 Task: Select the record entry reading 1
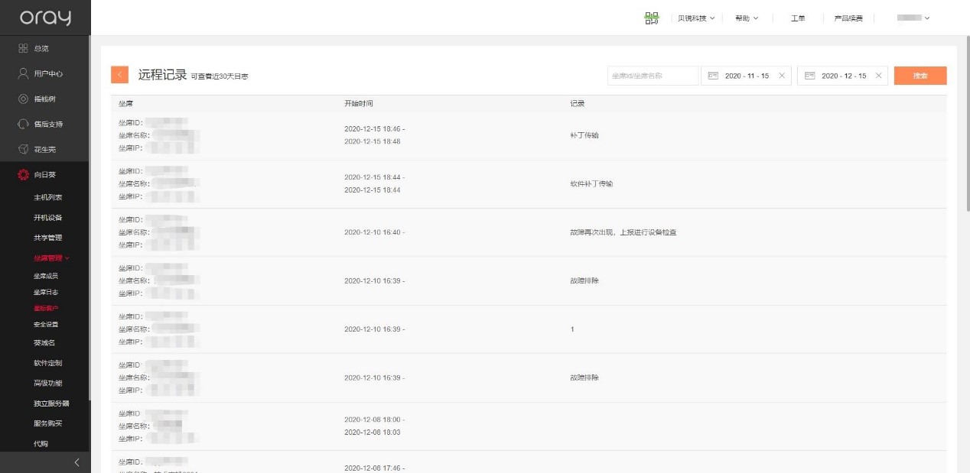click(572, 329)
